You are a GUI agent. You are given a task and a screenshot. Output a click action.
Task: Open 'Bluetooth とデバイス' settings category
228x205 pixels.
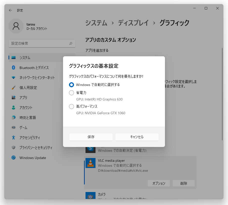pos(42,67)
